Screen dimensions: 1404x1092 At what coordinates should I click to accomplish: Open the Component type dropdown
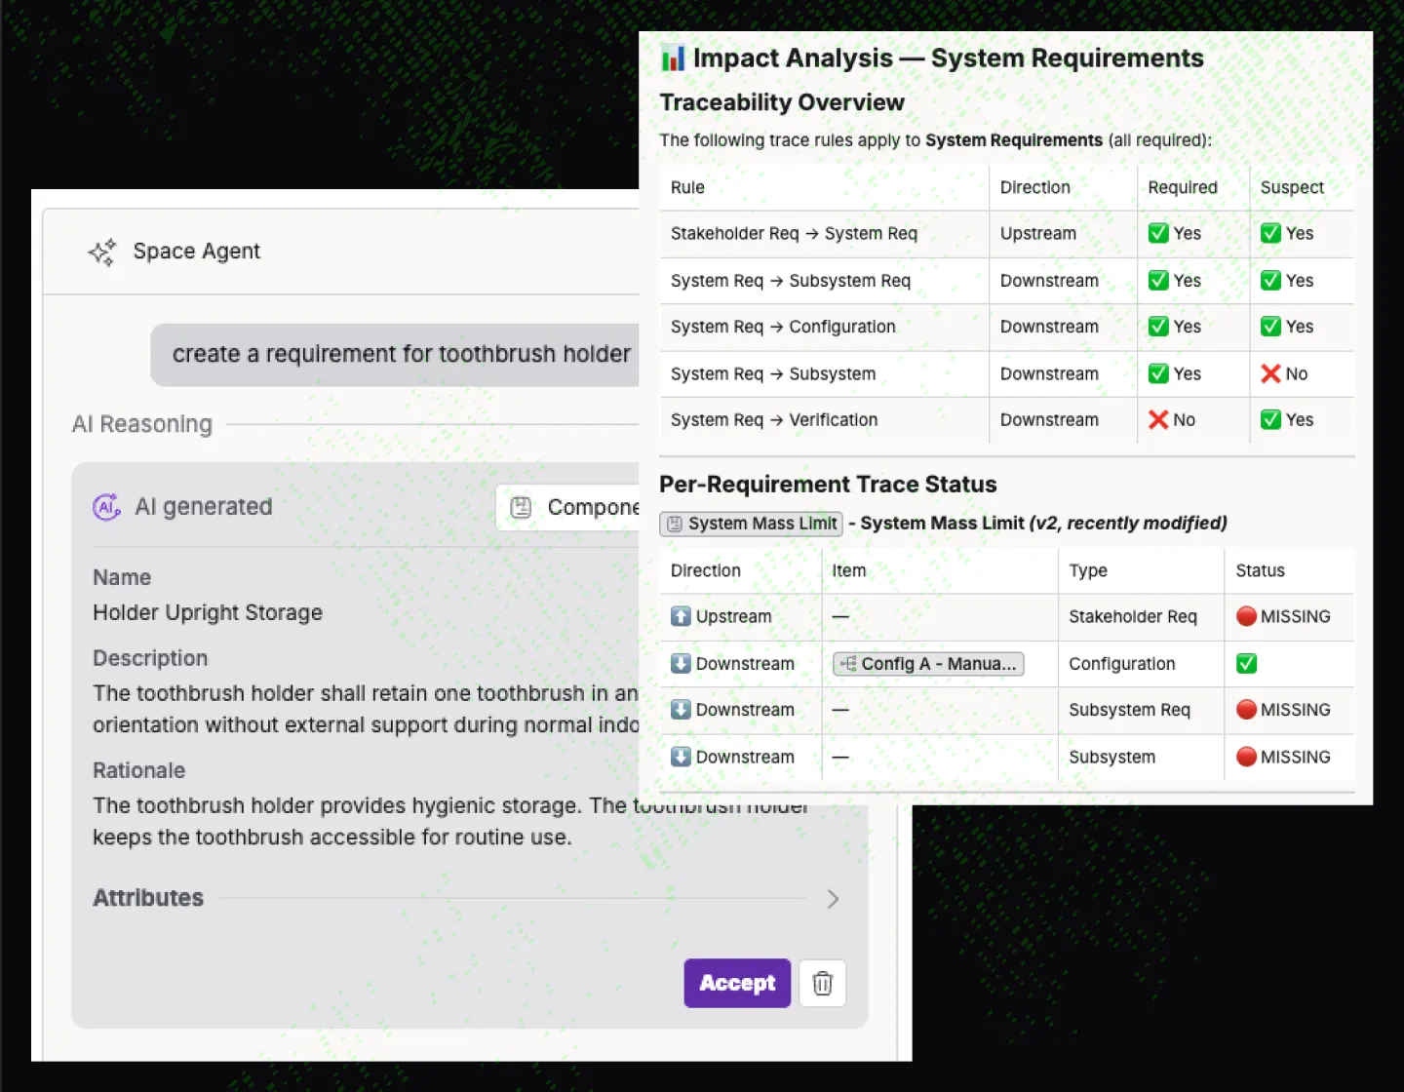[567, 507]
